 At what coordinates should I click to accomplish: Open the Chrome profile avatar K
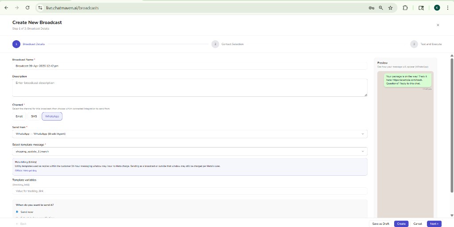coord(437,8)
